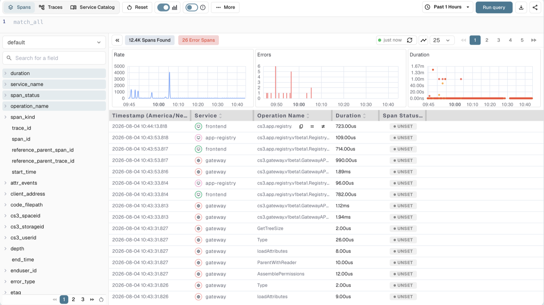This screenshot has width=544, height=305.
Task: Click frontend service icon at 10:44:13.818
Action: (198, 126)
